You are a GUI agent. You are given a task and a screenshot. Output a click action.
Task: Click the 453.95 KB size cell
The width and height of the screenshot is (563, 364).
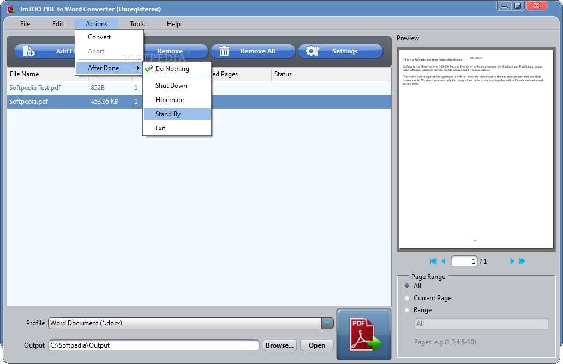point(105,102)
